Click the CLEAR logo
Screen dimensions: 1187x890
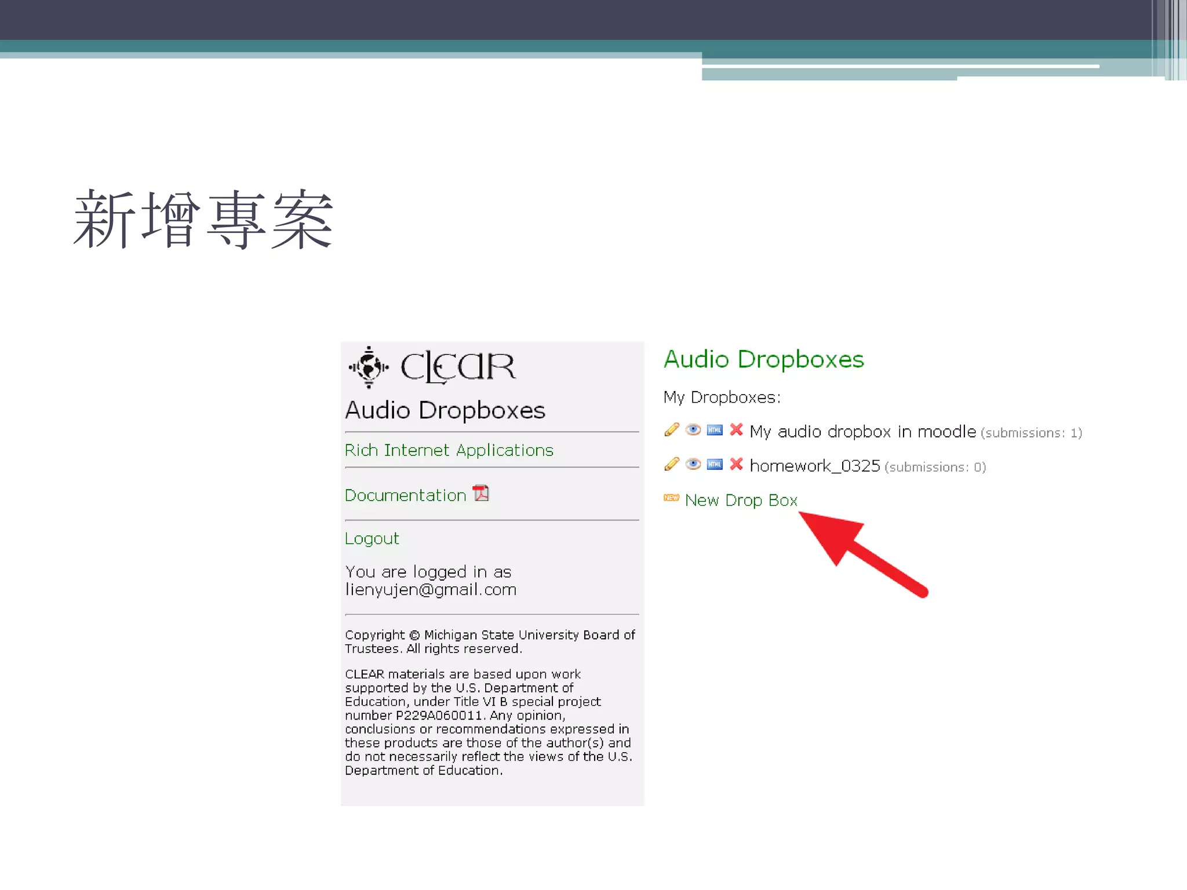click(x=432, y=367)
